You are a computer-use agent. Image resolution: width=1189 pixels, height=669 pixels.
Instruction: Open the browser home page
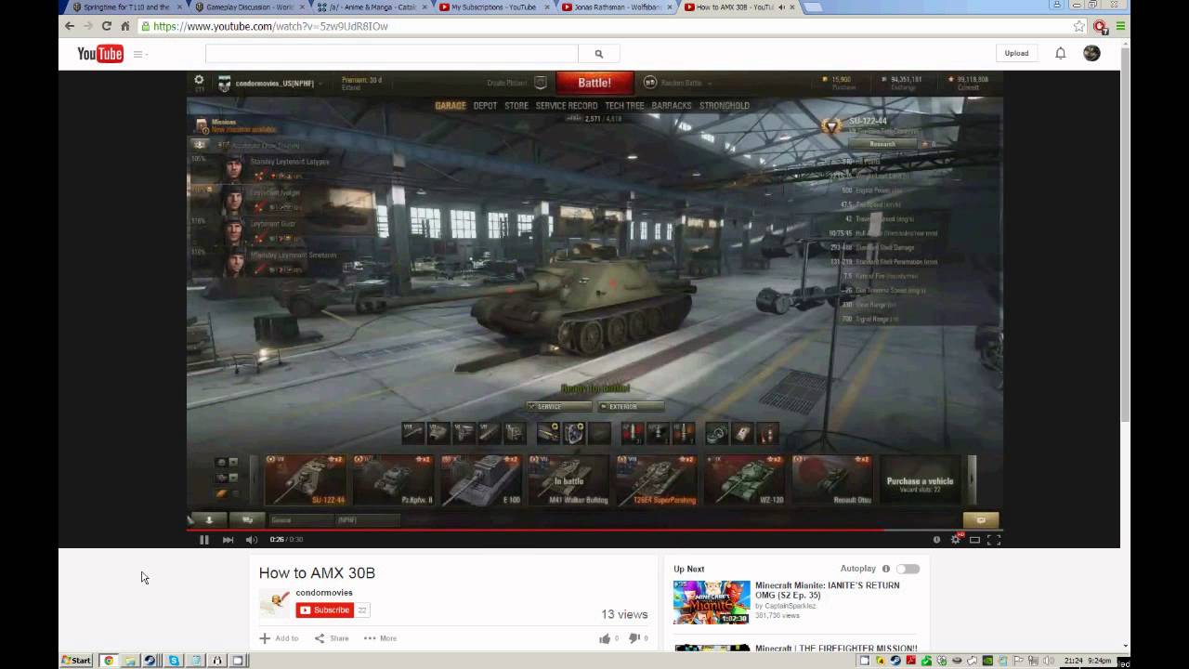tap(125, 26)
